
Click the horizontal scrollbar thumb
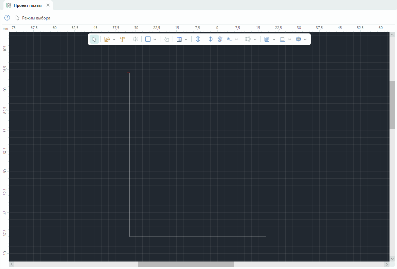pyautogui.click(x=186, y=264)
